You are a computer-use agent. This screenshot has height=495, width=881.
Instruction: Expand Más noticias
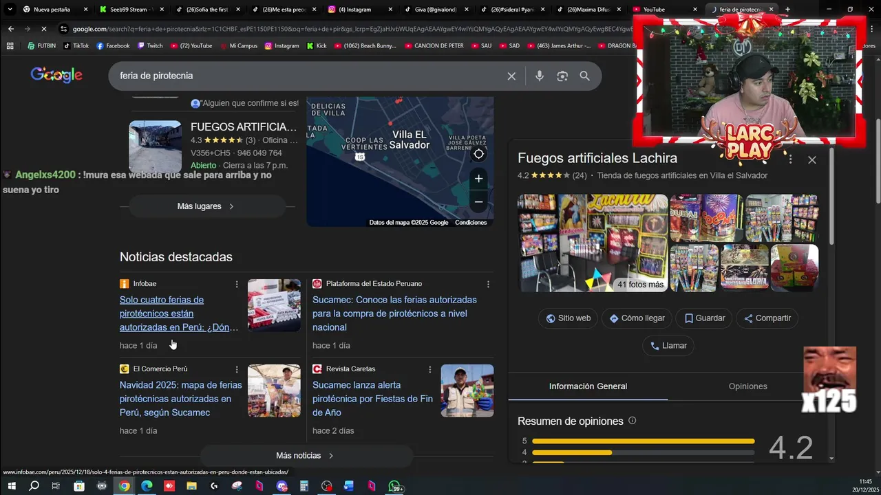(306, 456)
